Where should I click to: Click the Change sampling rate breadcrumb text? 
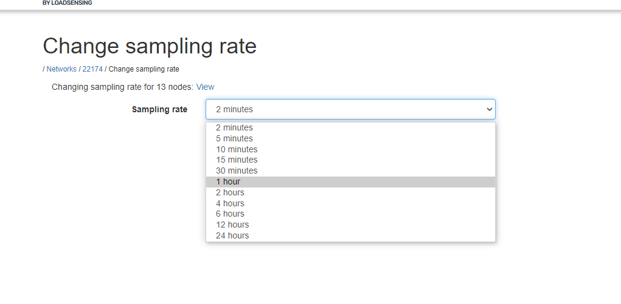144,69
